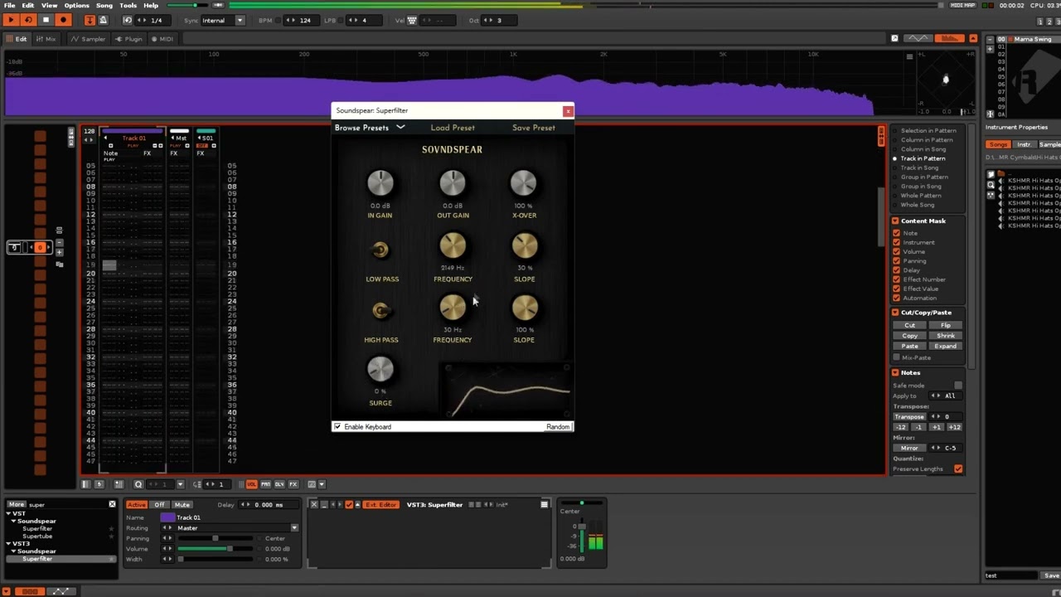This screenshot has width=1061, height=597.
Task: Flip the LOW PASS toggle switch
Action: pos(380,250)
